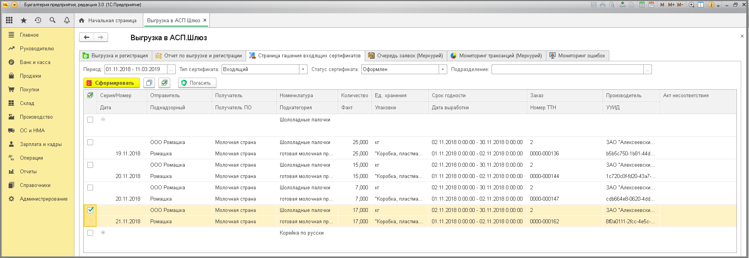Click the Check All icon button

coord(164,83)
